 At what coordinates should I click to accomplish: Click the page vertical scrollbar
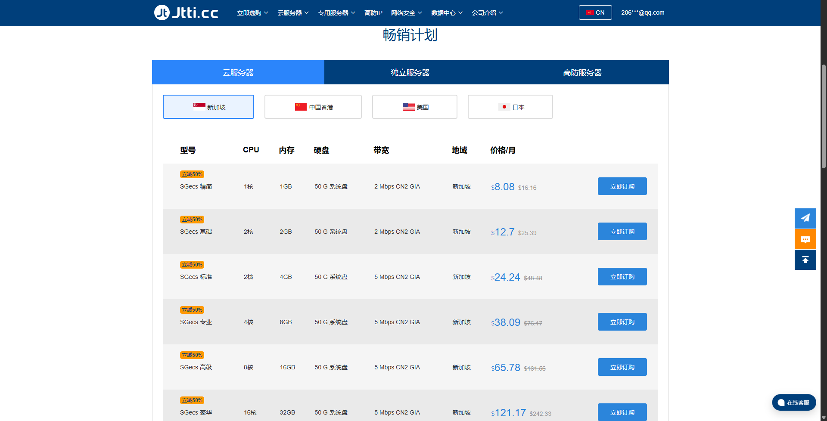(824, 116)
